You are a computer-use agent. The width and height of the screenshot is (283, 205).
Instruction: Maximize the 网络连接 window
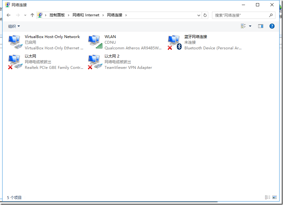(258, 5)
